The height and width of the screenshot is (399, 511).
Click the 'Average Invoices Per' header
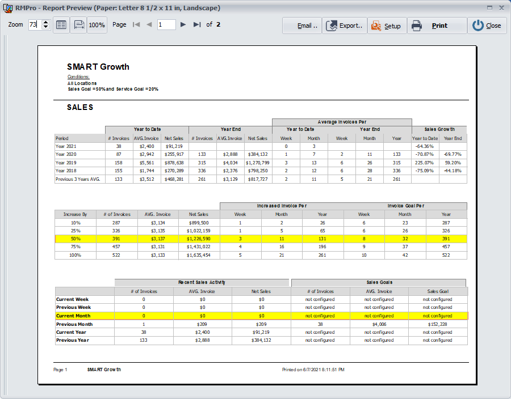342,122
